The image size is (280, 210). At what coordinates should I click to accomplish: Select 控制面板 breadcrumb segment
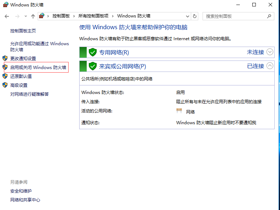61,16
